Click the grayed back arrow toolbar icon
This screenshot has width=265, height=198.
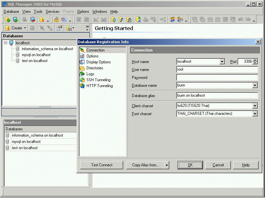point(240,19)
